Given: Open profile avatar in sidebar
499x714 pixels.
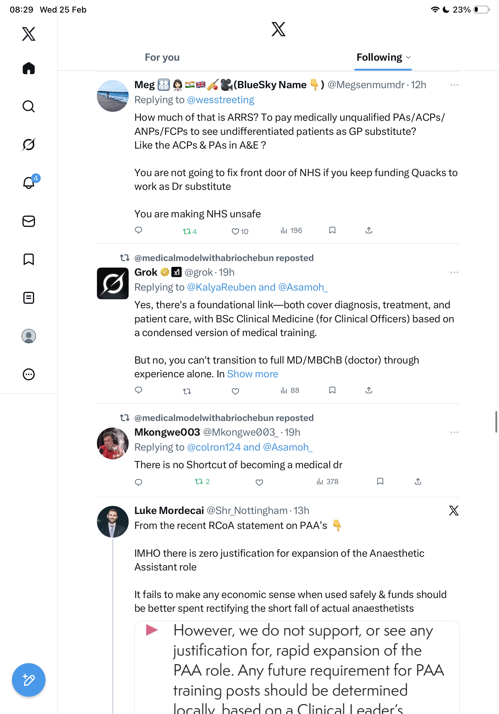Looking at the screenshot, I should (x=29, y=336).
